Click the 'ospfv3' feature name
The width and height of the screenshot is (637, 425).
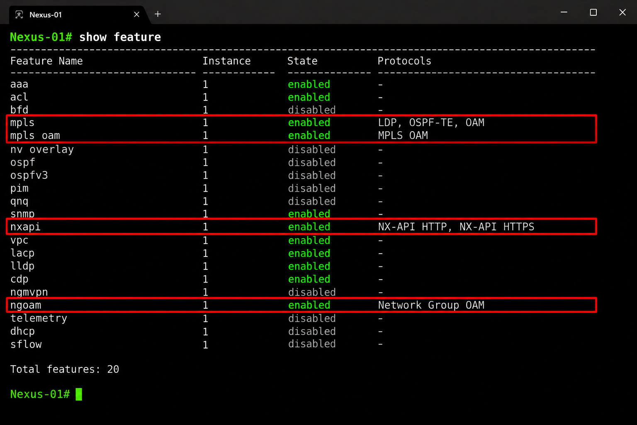[x=29, y=176]
